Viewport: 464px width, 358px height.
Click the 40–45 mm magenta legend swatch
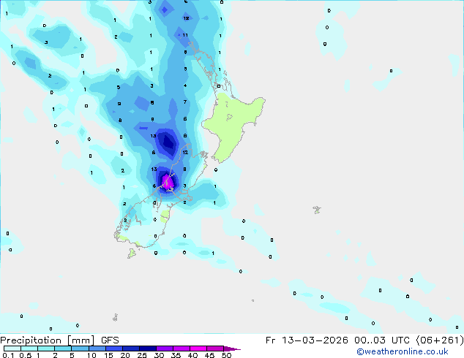coord(198,349)
